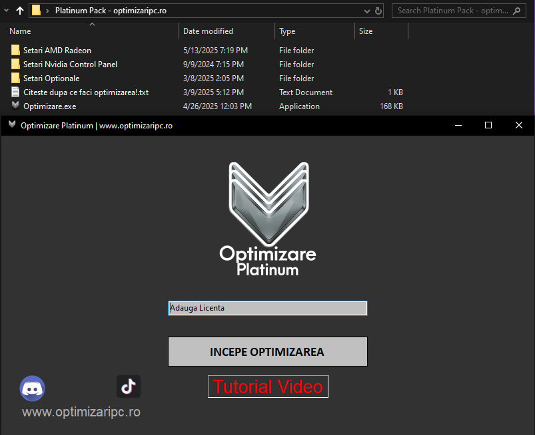Focus the Adauga Licenta license field
535x435 pixels.
pos(268,308)
